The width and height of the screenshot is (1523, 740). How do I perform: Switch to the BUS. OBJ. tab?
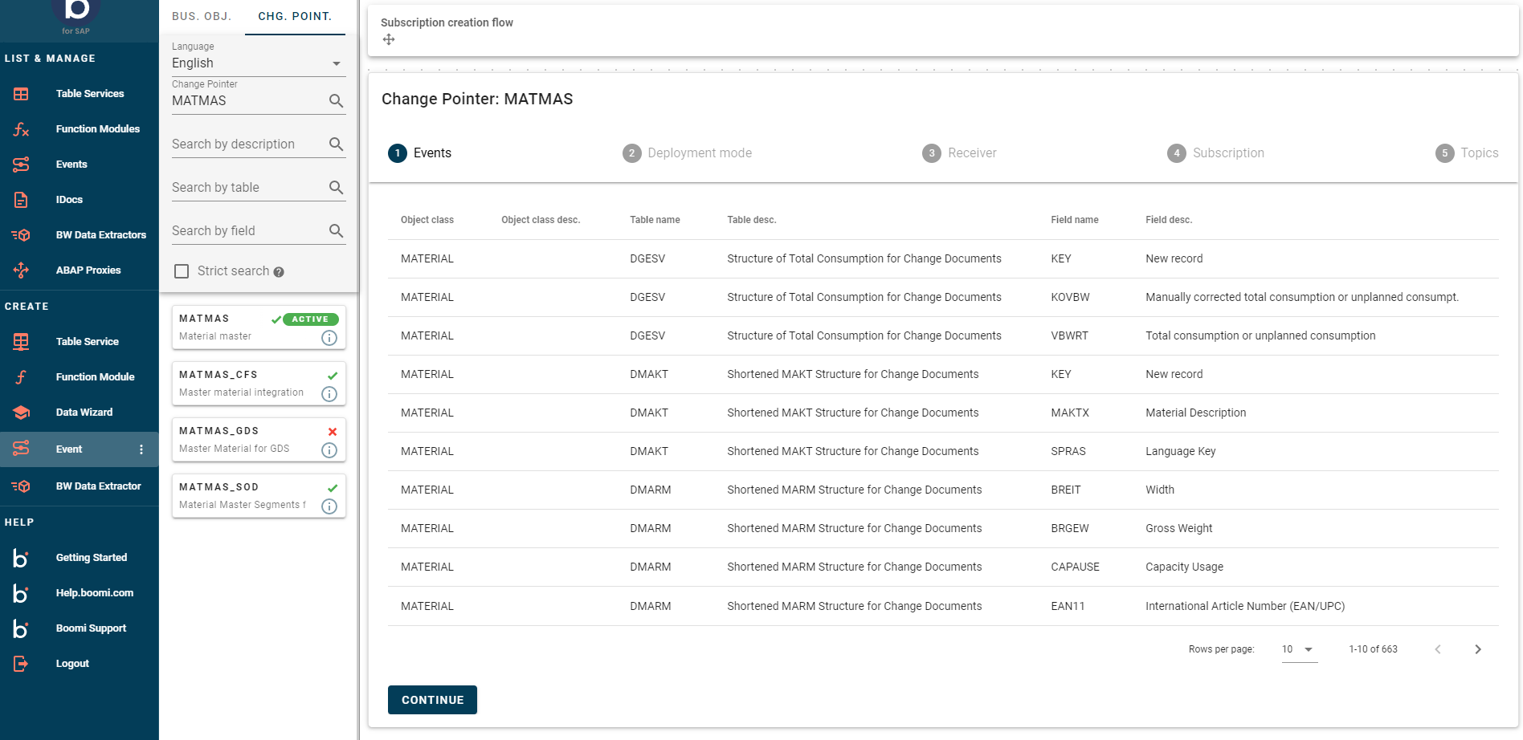pyautogui.click(x=202, y=16)
